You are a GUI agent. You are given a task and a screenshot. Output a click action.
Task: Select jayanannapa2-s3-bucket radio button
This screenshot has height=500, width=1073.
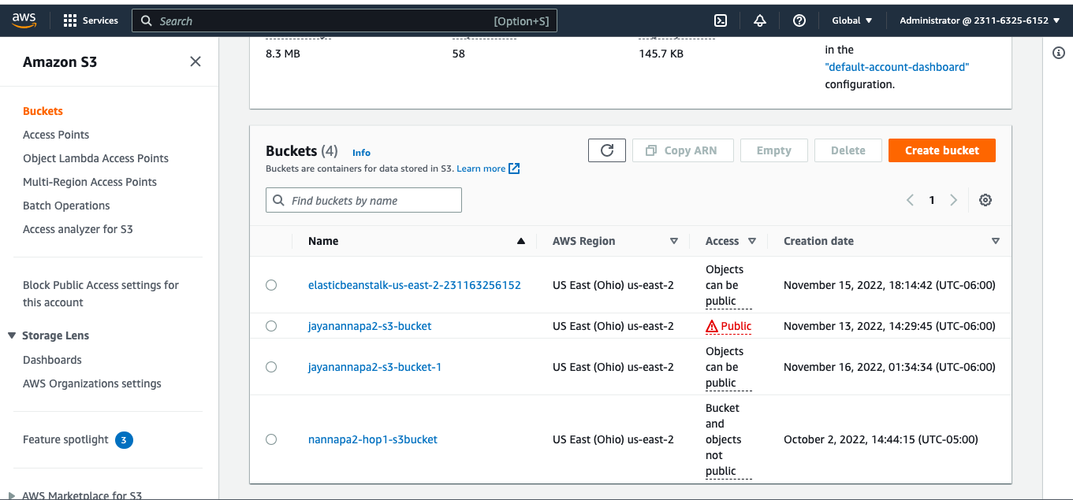point(271,326)
